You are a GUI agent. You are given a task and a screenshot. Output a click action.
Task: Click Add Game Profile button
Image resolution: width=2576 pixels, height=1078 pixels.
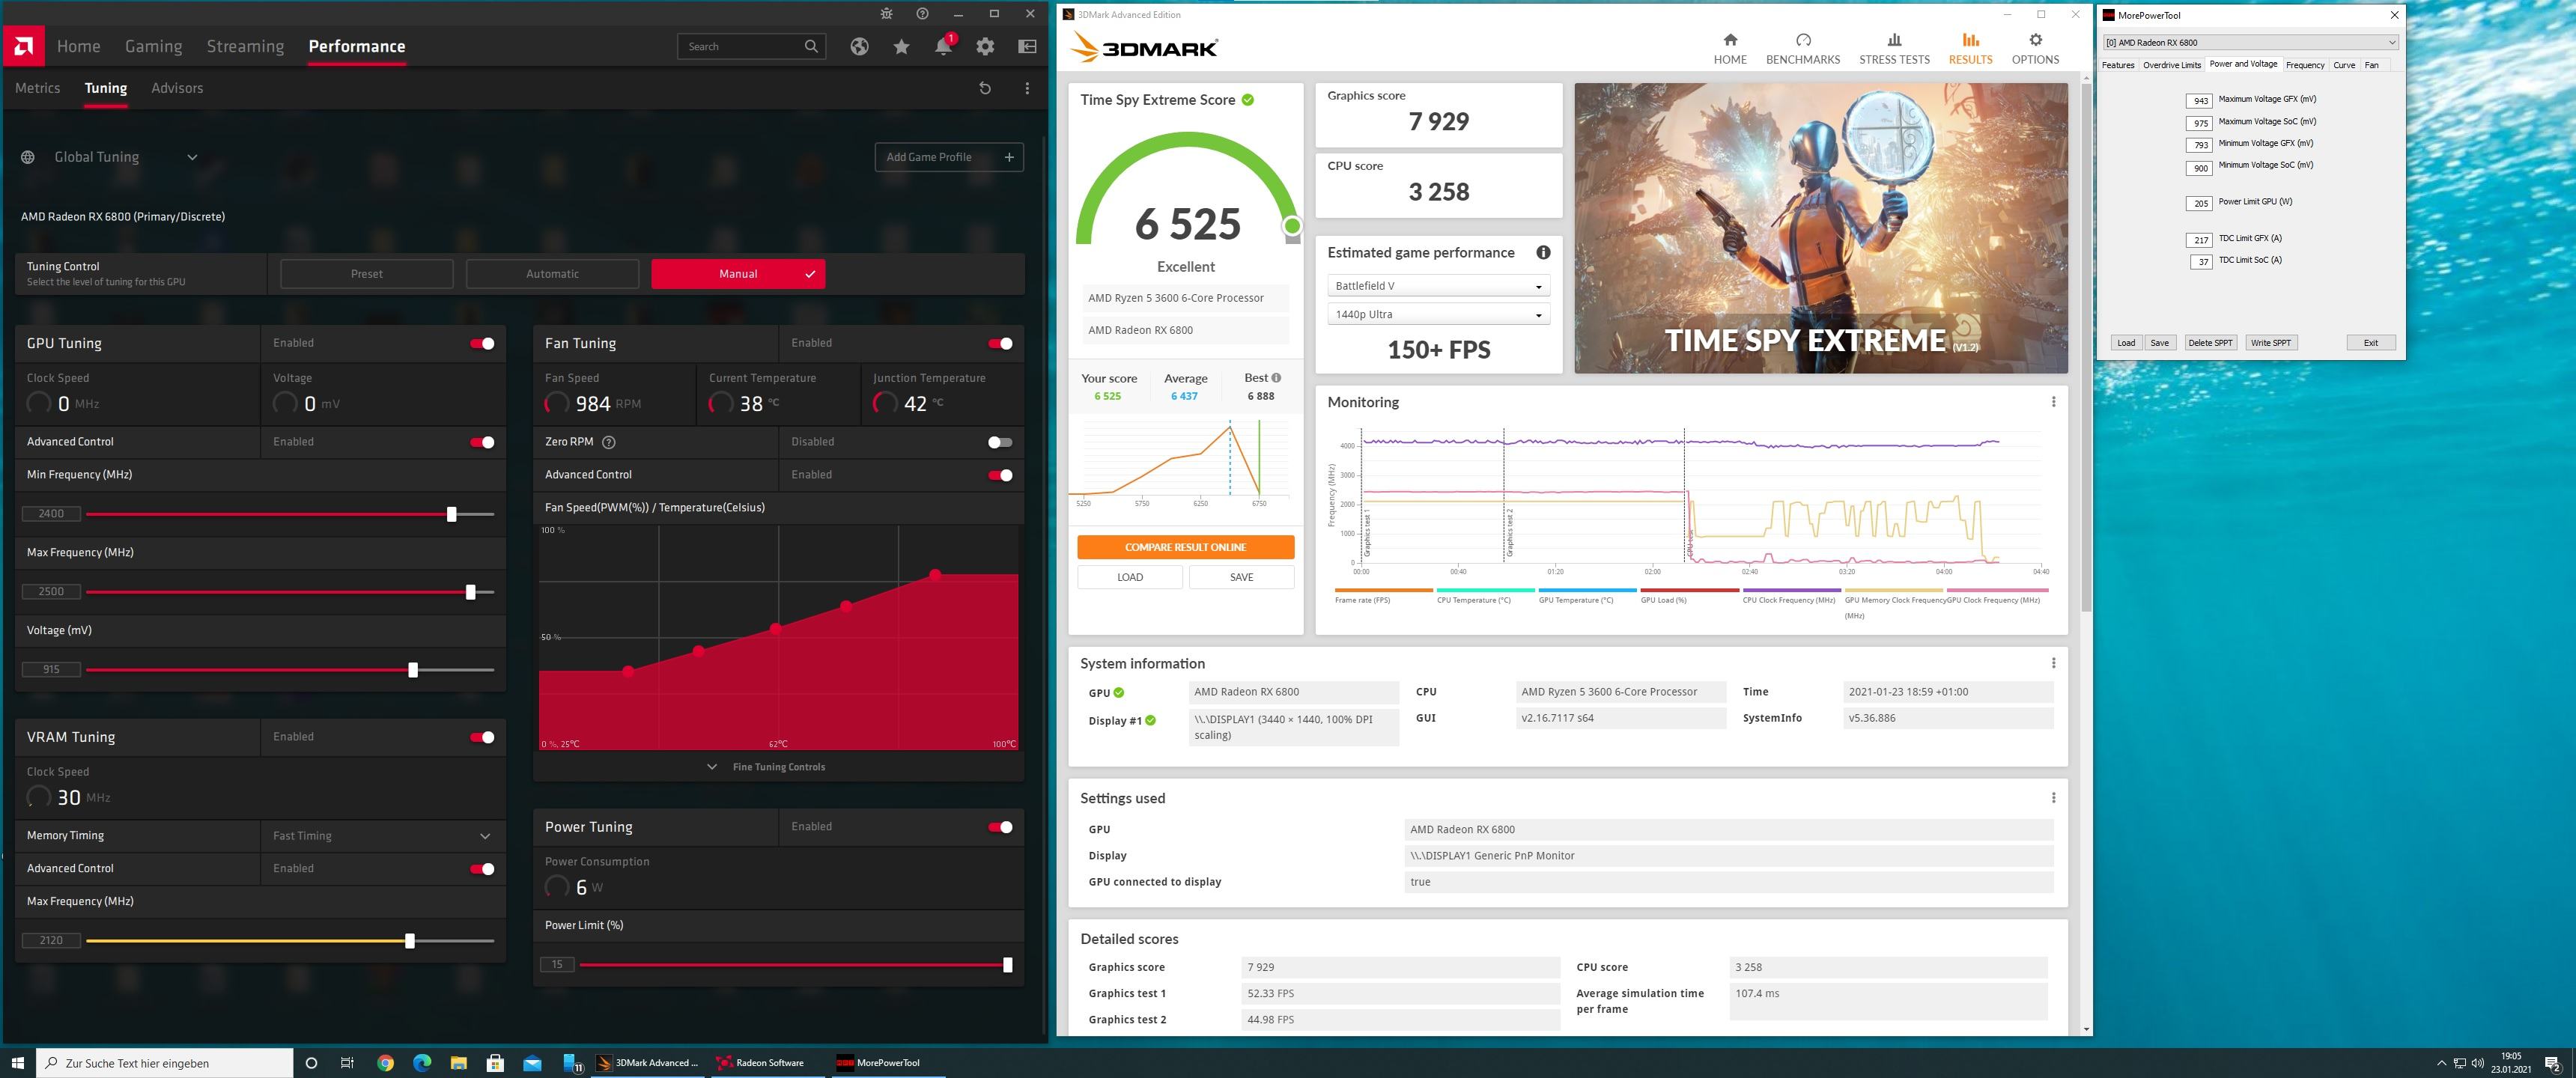tap(949, 157)
